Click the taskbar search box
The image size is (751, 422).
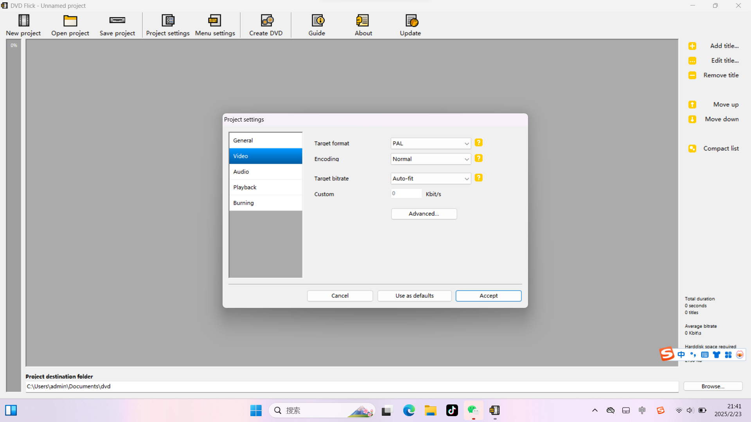click(x=322, y=410)
